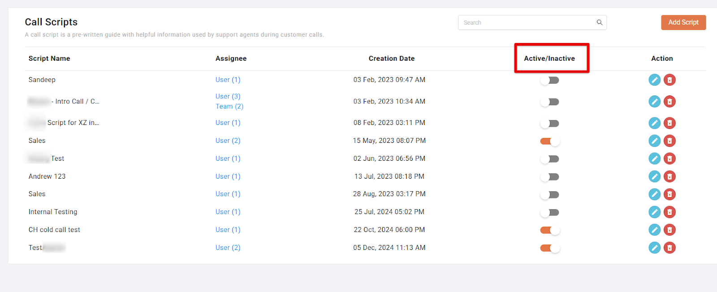Image resolution: width=717 pixels, height=292 pixels.
Task: View User (1) for Internal Testing
Action: point(228,212)
